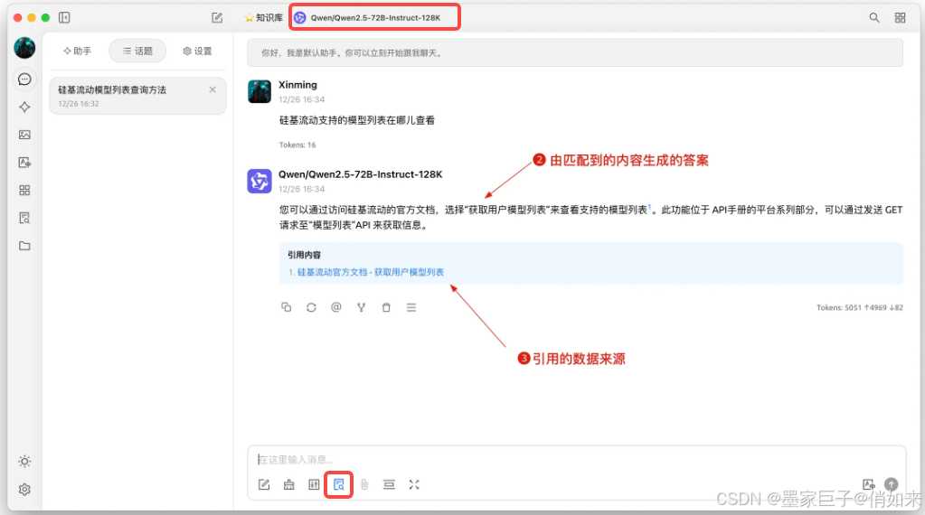The height and width of the screenshot is (515, 925).
Task: Click the citation superscript 1 in the answer
Action: coord(649,206)
